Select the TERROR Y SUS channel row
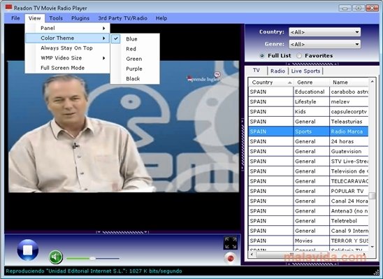The height and width of the screenshot is (279, 383). [x=308, y=241]
